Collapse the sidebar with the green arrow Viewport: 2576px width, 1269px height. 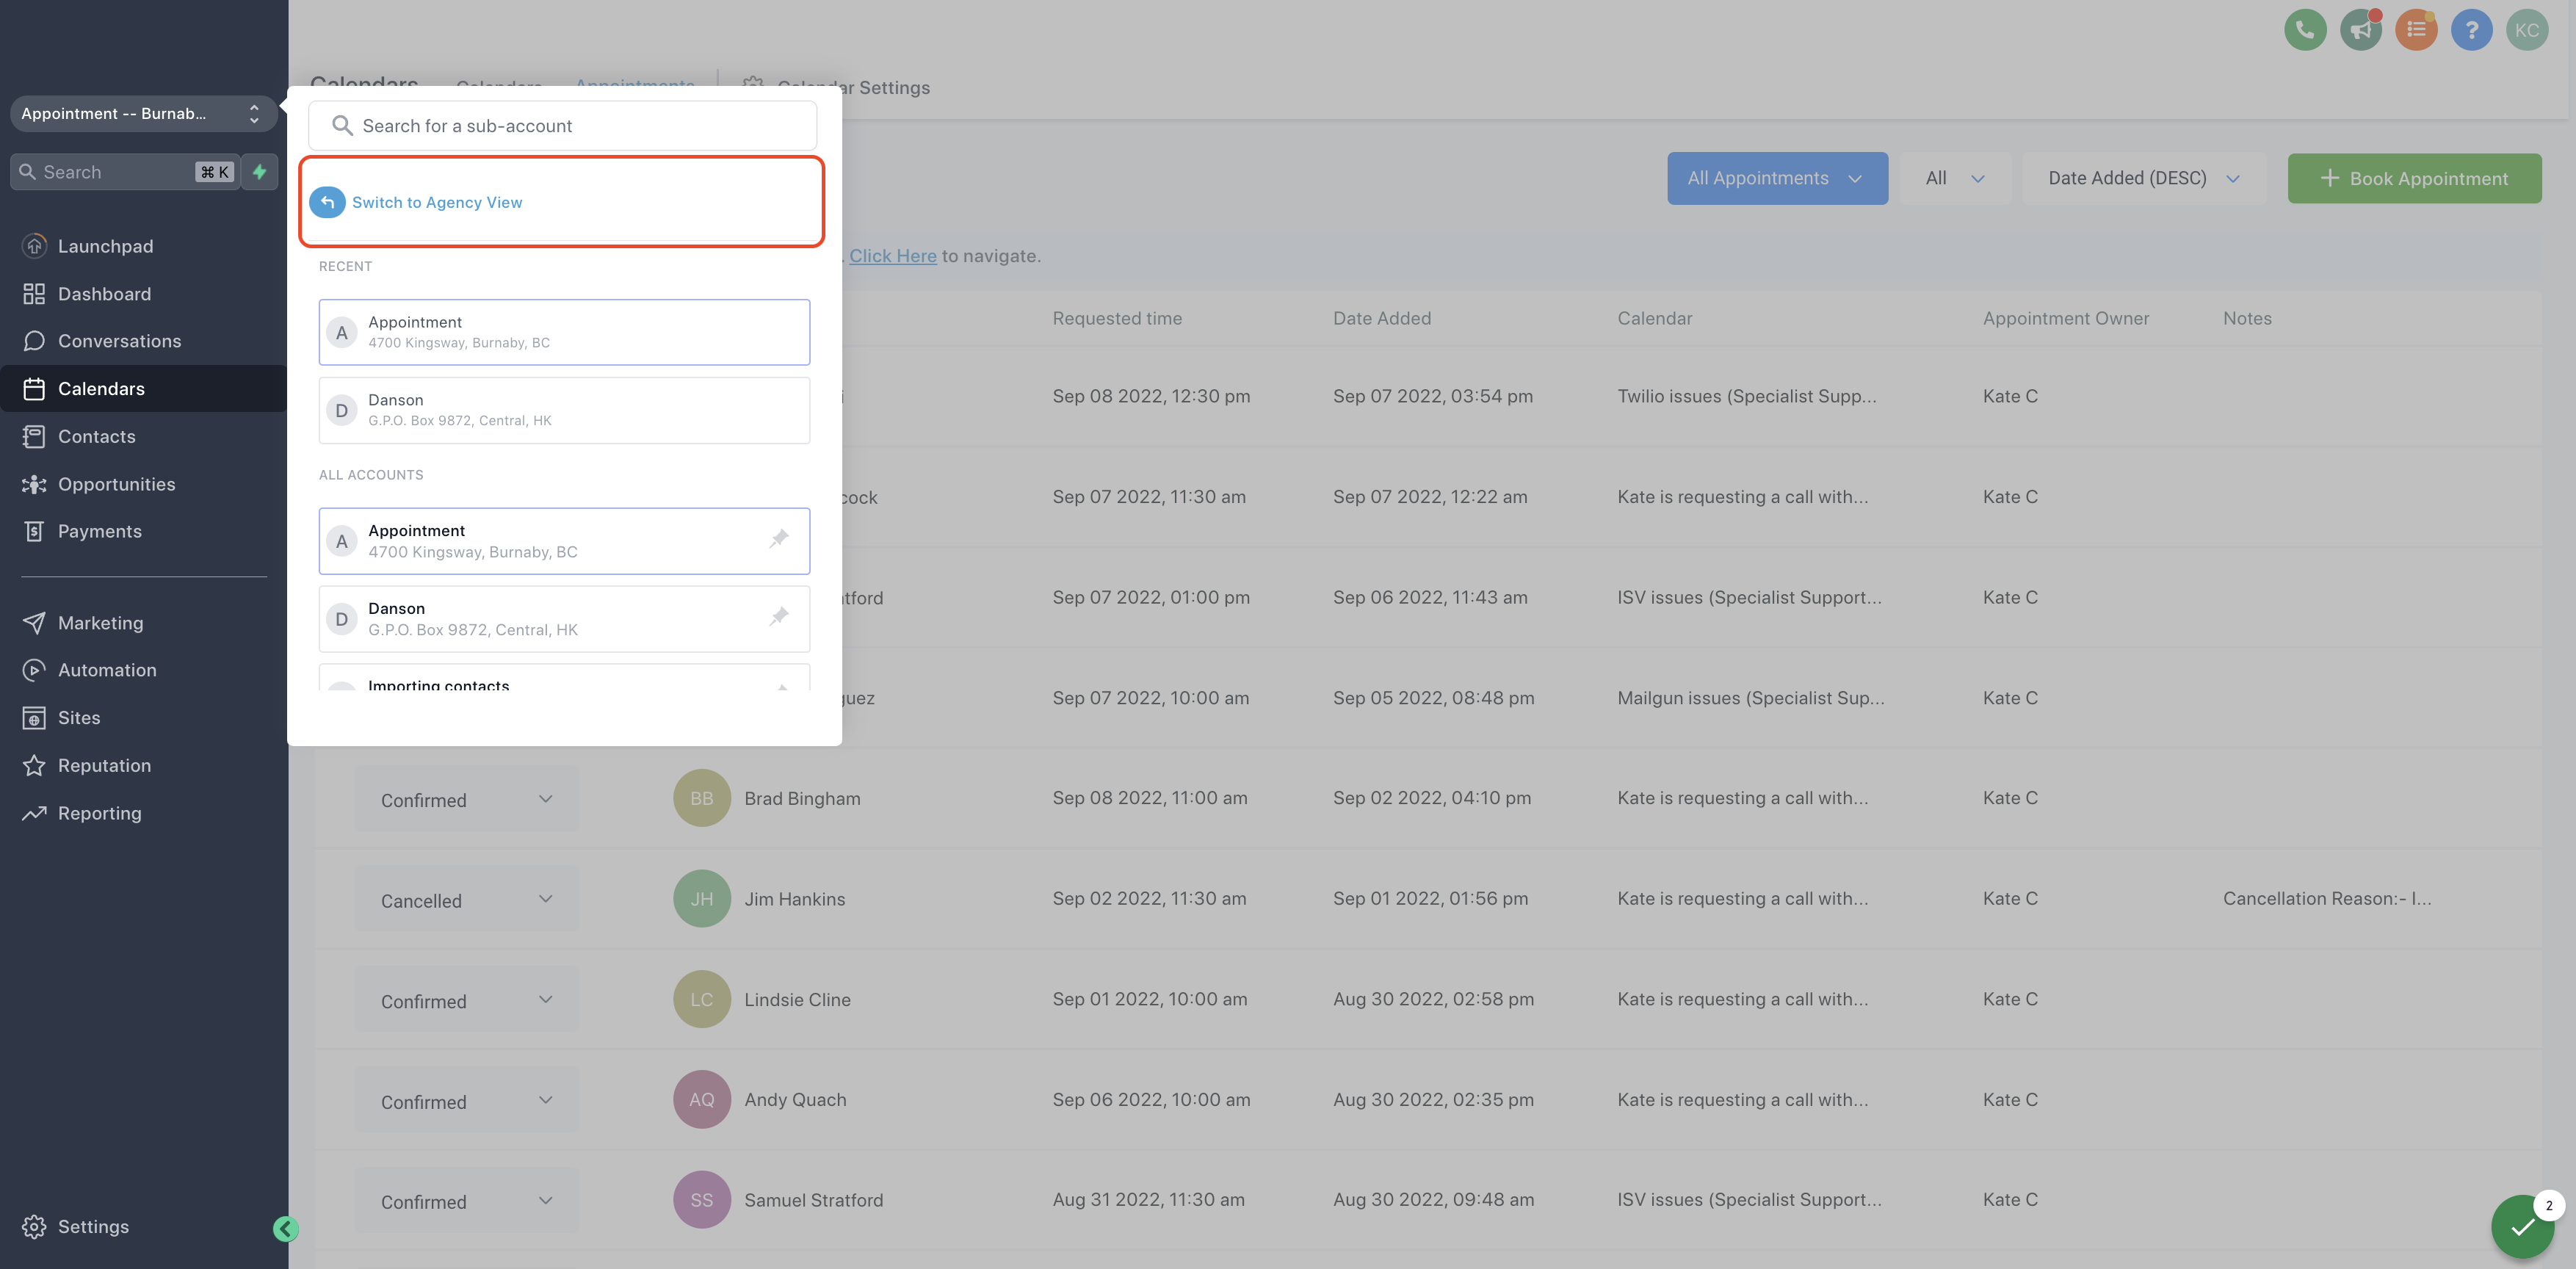click(x=285, y=1229)
